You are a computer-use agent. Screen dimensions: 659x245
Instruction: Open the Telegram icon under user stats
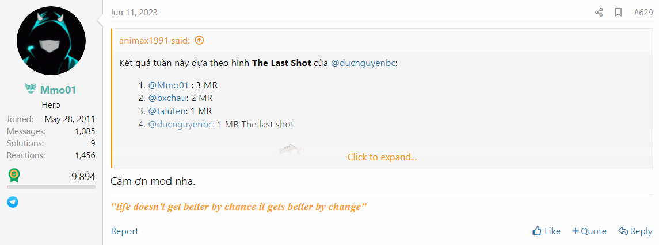click(13, 203)
